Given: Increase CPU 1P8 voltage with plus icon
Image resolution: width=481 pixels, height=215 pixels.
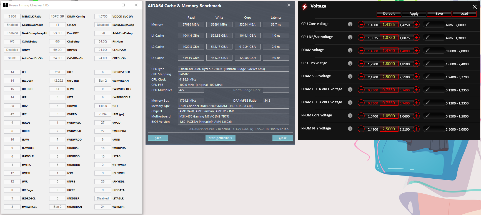Looking at the screenshot, I should point(416,64).
